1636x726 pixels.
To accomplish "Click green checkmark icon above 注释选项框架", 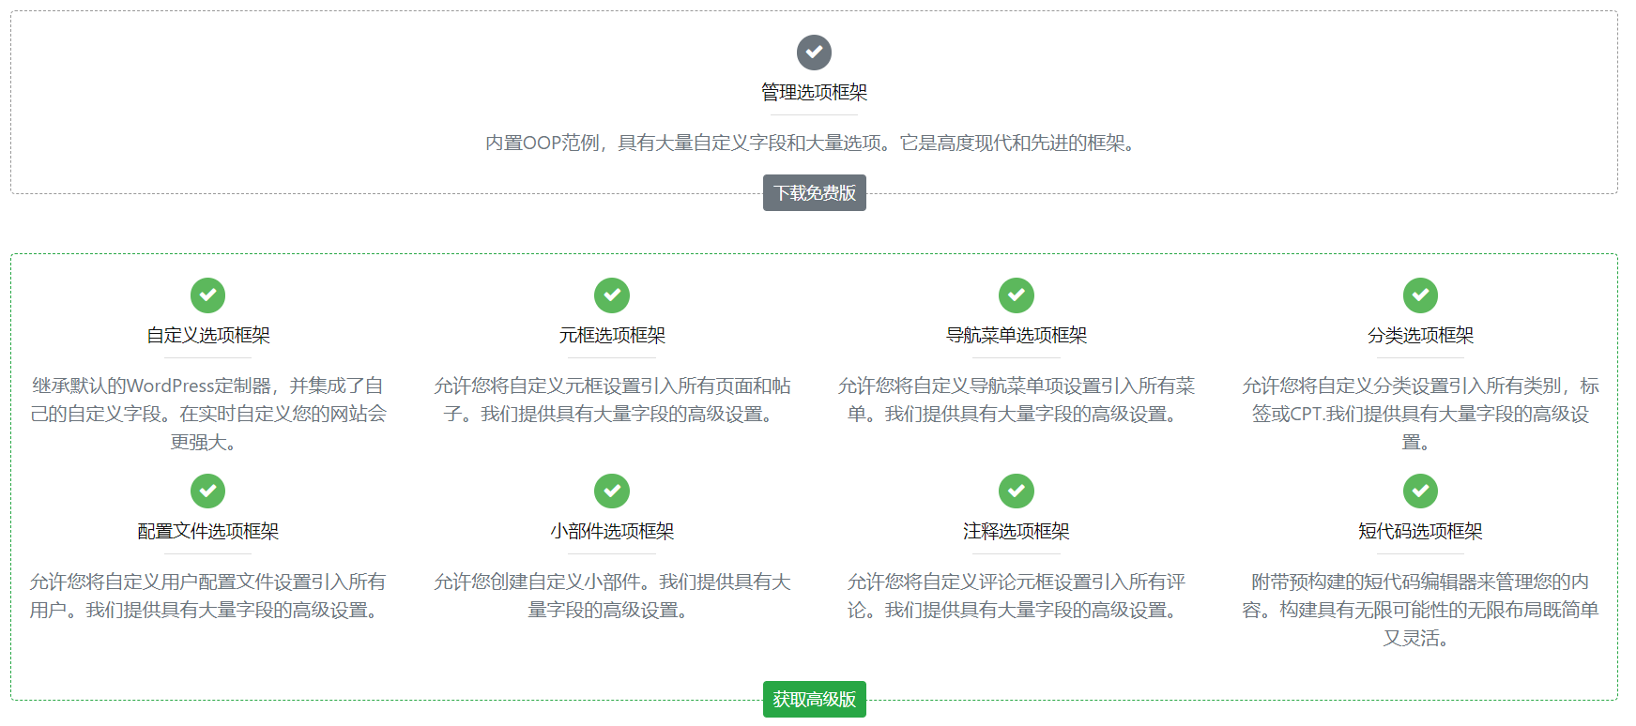I will tap(1016, 491).
